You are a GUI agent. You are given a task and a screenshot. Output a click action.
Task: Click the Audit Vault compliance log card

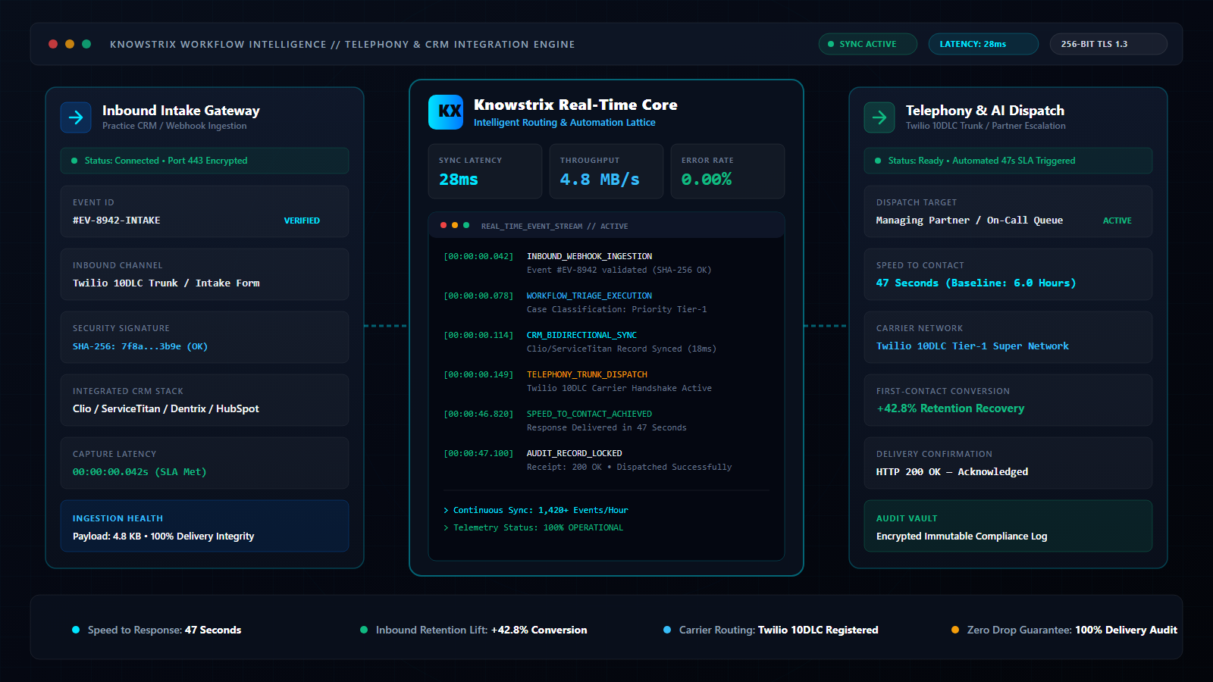pos(1008,526)
